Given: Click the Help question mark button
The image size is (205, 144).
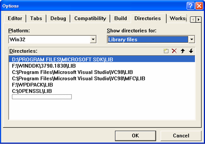Looking at the screenshot, I should click(191, 6).
